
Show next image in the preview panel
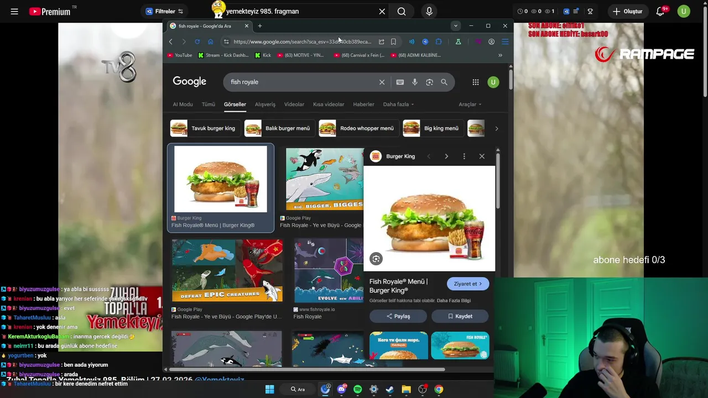[x=446, y=156]
